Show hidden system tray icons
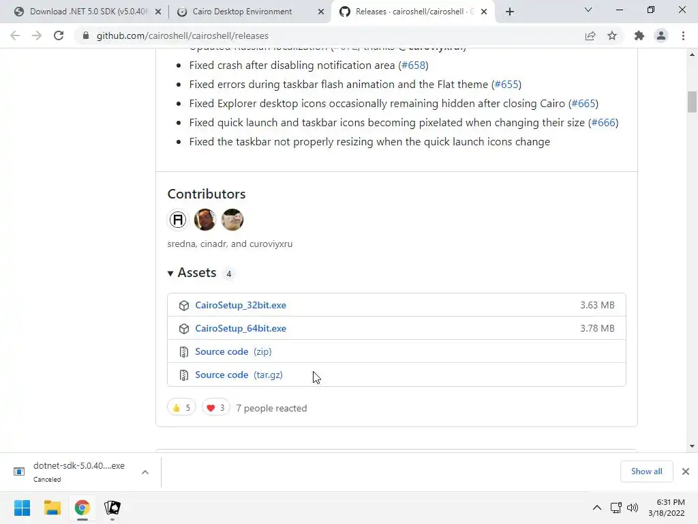The height and width of the screenshot is (524, 698). pyautogui.click(x=597, y=508)
